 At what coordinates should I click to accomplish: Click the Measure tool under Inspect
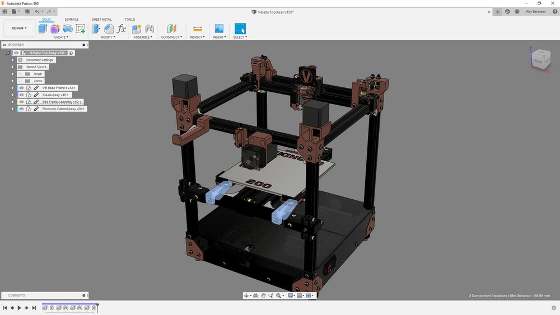pyautogui.click(x=198, y=29)
